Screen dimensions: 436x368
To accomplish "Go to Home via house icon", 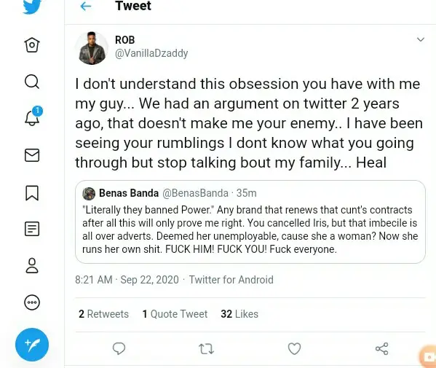I will coord(32,45).
